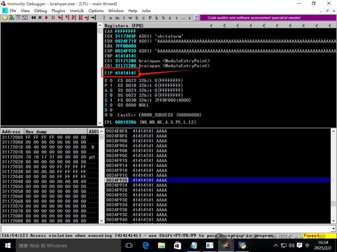Click the green runner icon beside Open

[x=12, y=17]
